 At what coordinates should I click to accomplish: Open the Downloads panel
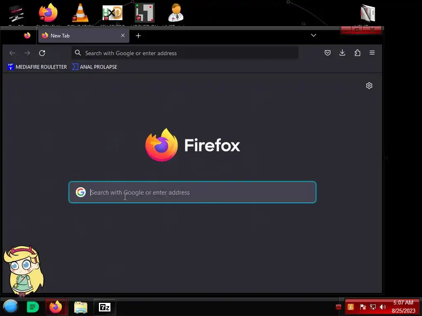coord(342,53)
